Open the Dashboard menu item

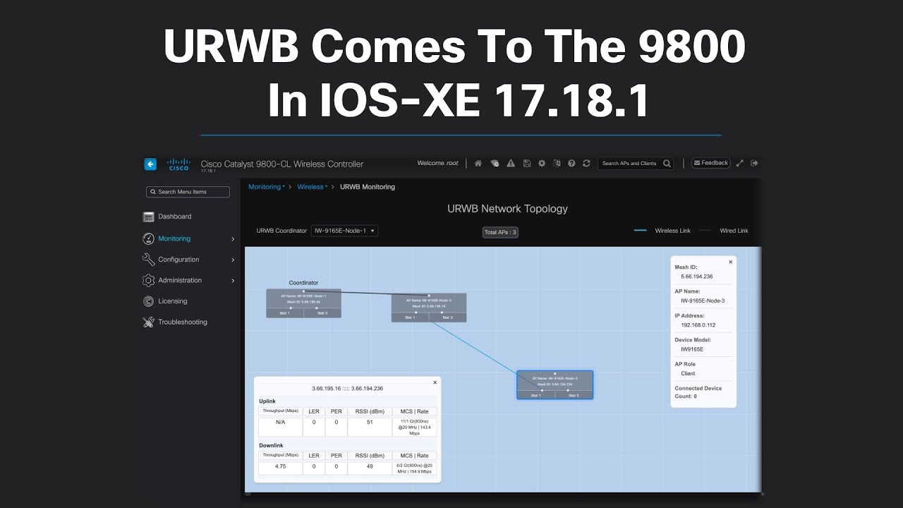pos(175,217)
